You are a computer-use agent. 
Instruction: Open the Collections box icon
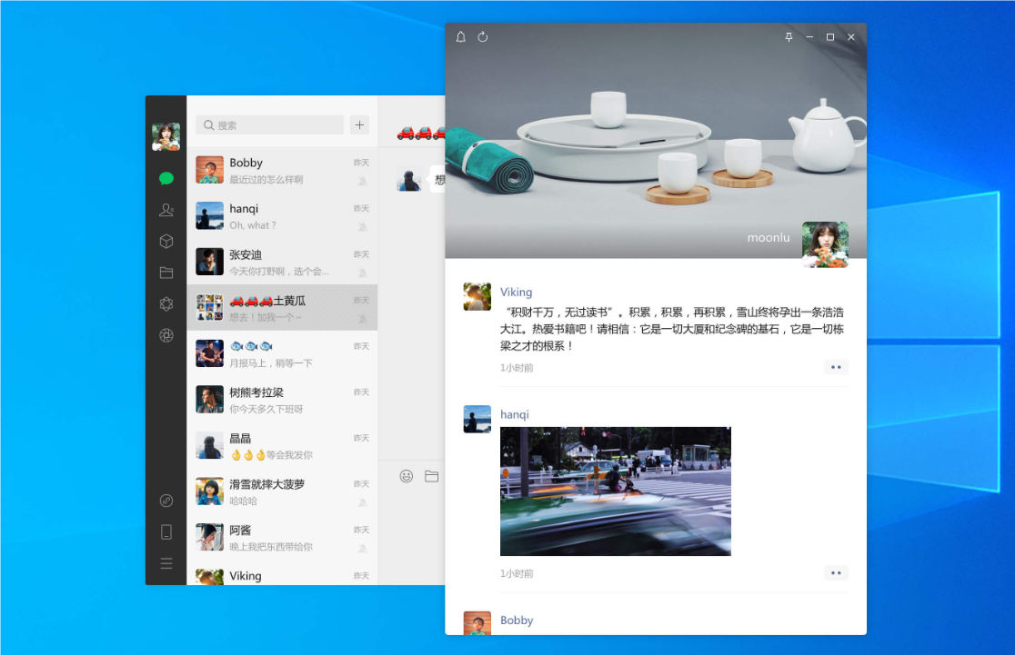point(166,241)
